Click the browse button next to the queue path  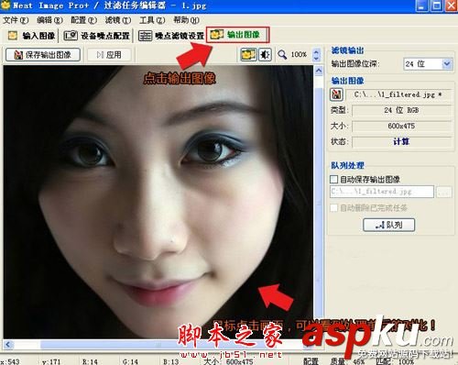444,192
